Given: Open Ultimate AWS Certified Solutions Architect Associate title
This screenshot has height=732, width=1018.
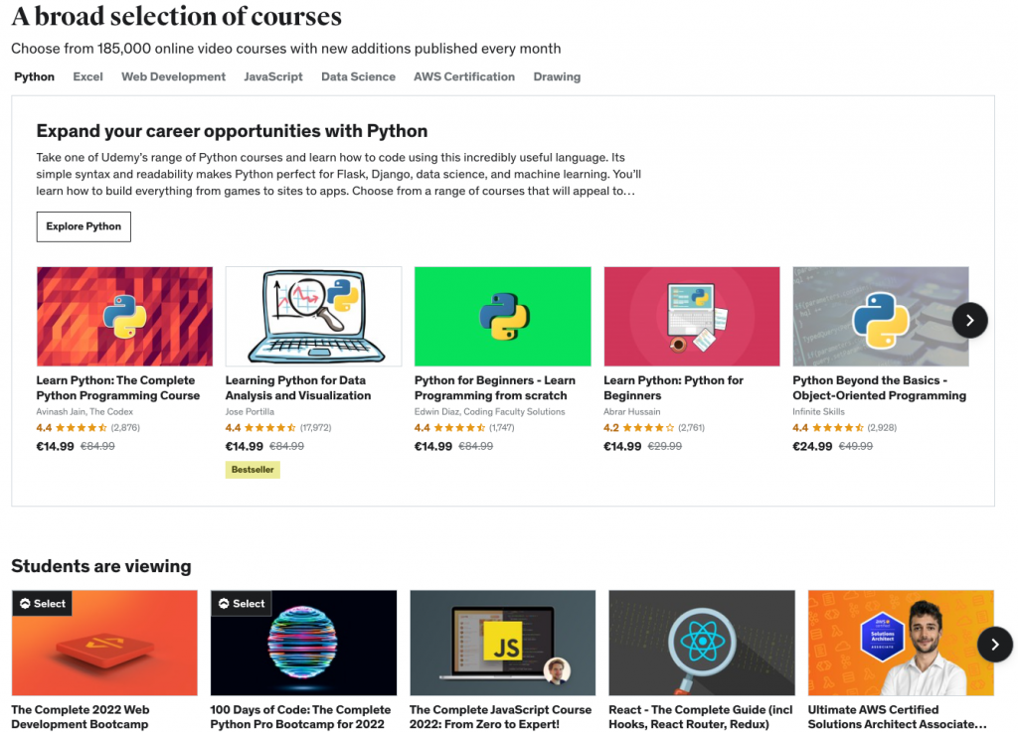Looking at the screenshot, I should (x=898, y=717).
